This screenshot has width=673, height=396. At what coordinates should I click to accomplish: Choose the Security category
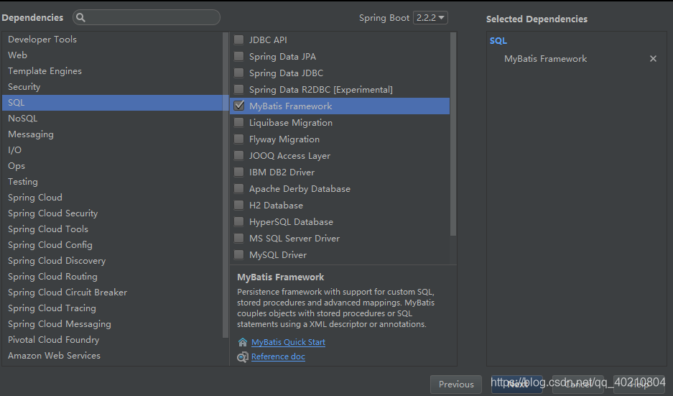coord(113,87)
